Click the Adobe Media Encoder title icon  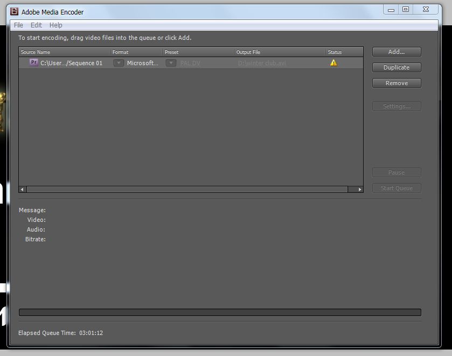pos(14,11)
